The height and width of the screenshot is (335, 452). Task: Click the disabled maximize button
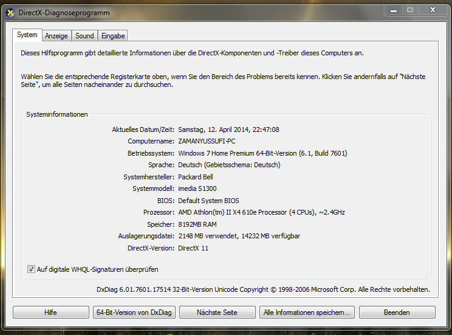pos(410,10)
